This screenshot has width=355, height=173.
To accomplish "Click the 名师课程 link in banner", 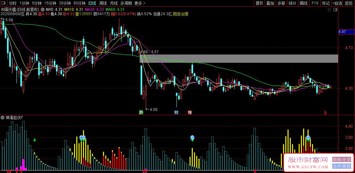I will coord(342,167).
